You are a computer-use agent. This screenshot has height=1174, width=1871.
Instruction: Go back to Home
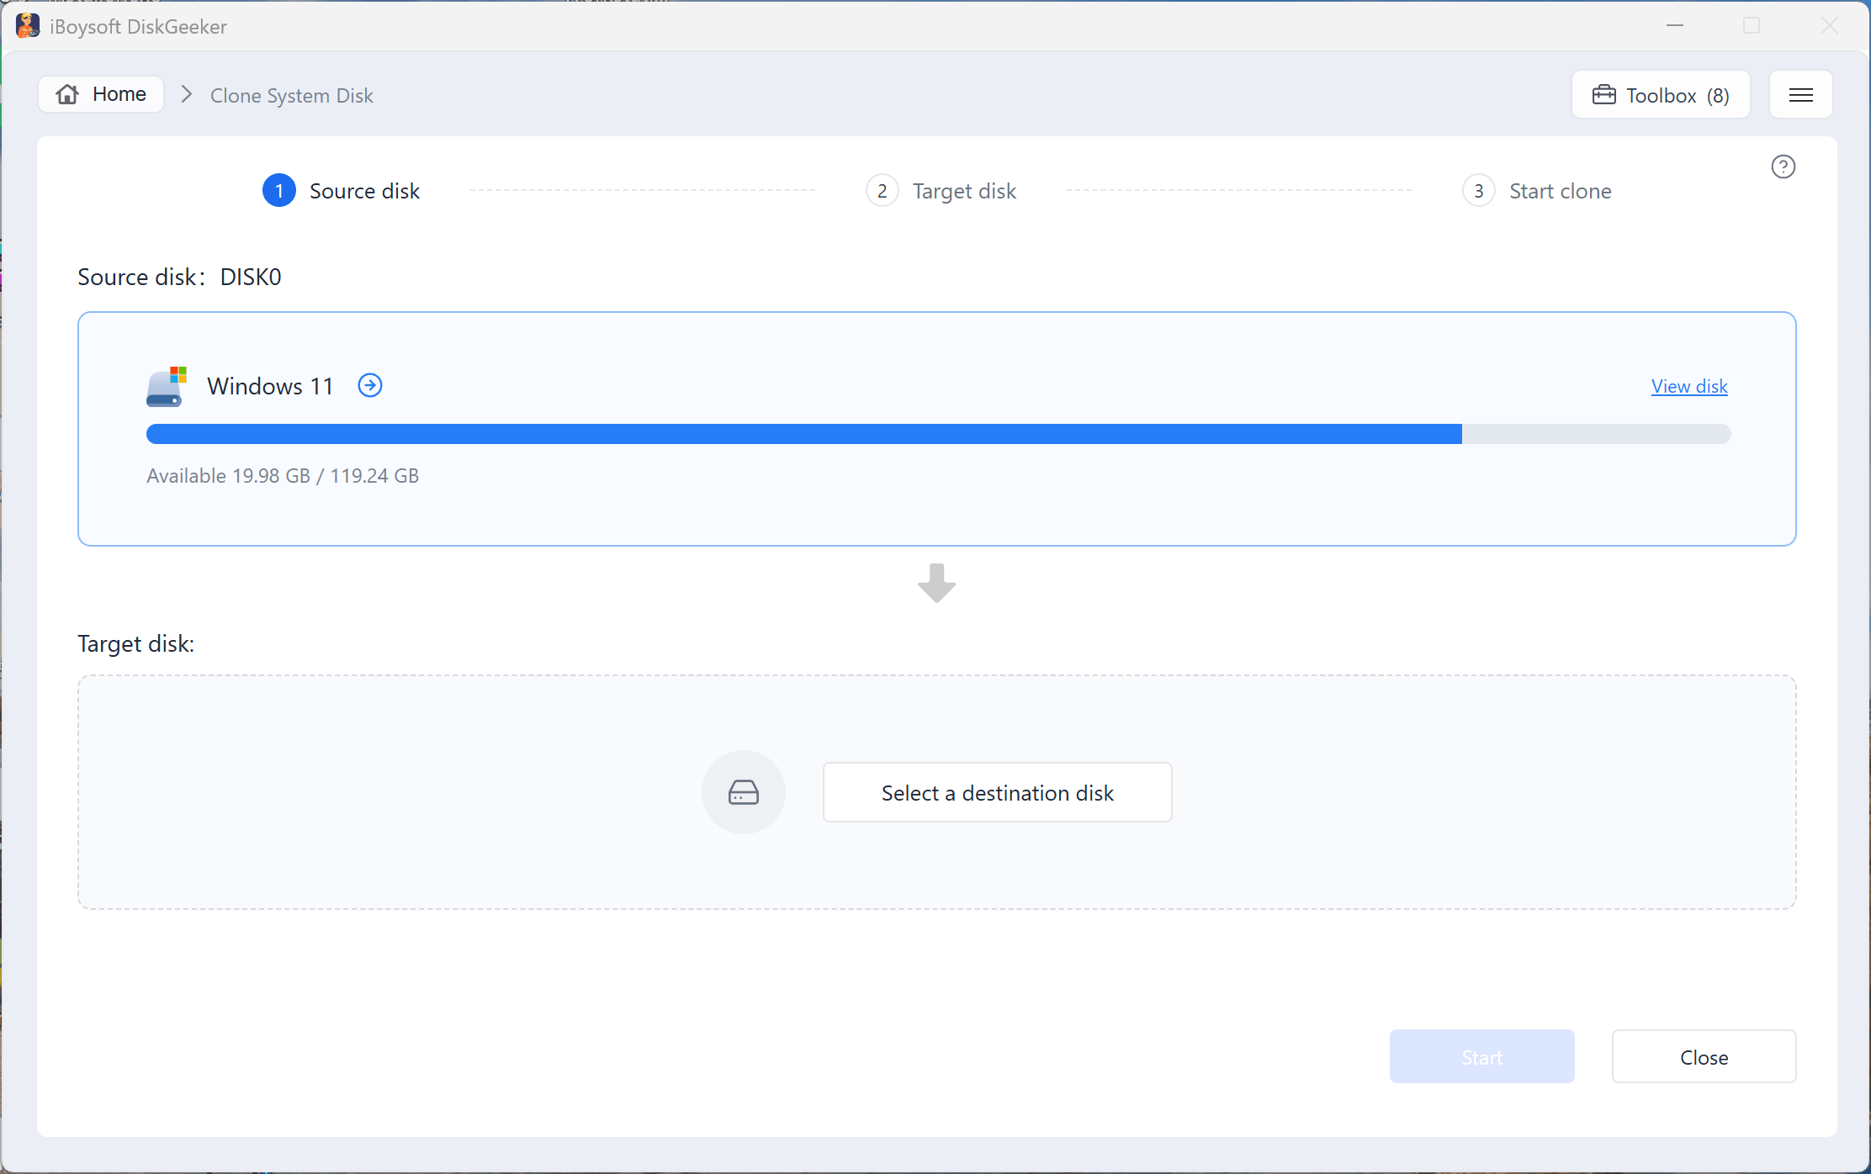pos(101,94)
